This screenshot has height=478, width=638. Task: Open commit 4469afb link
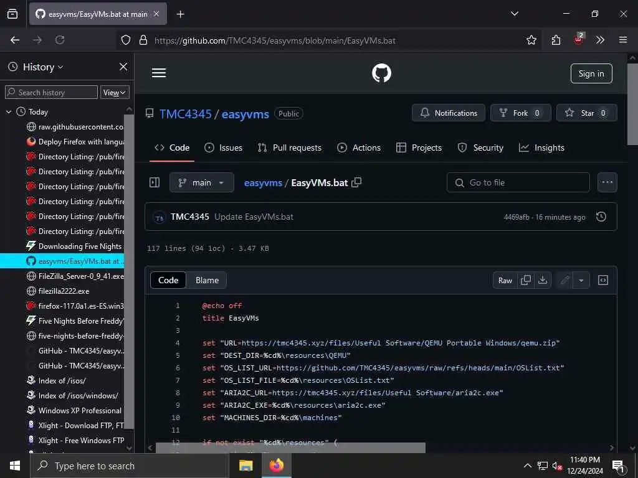[517, 217]
